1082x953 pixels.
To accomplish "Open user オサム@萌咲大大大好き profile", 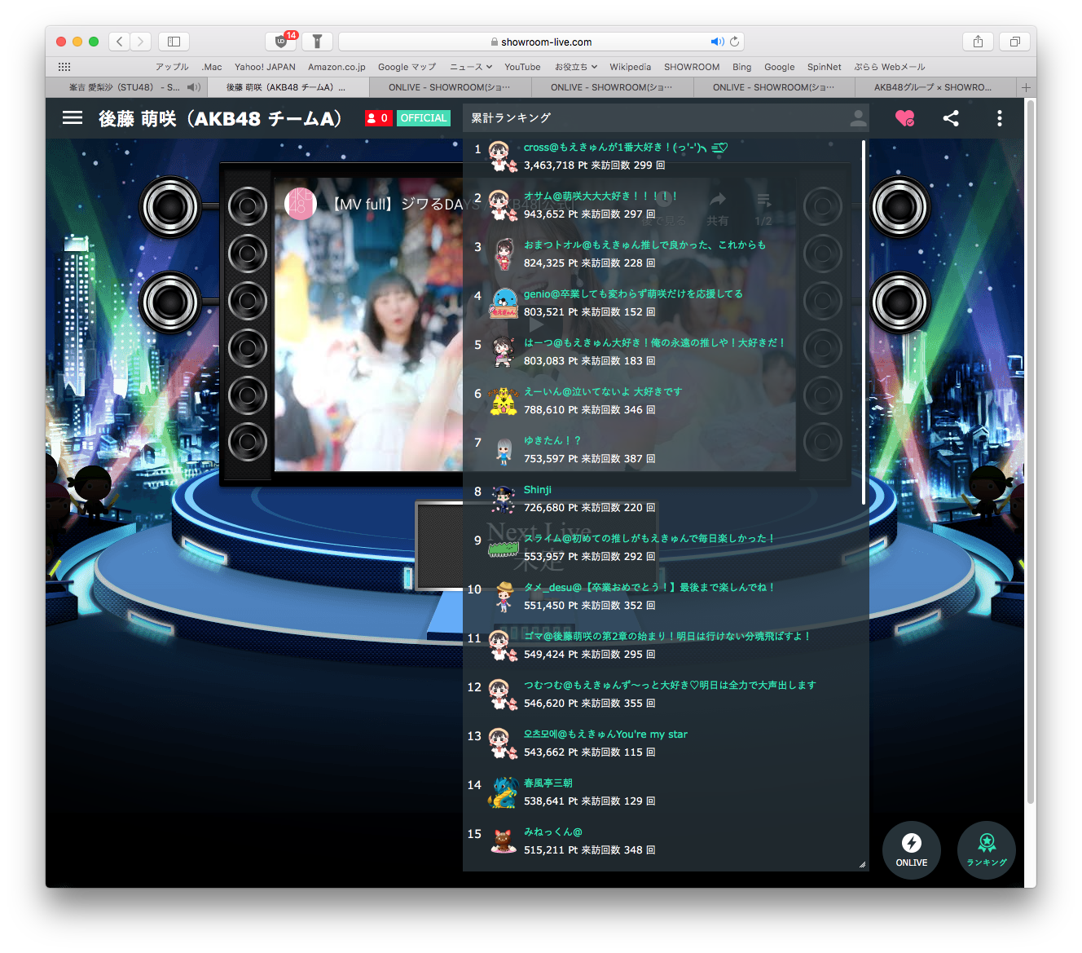I will [600, 196].
